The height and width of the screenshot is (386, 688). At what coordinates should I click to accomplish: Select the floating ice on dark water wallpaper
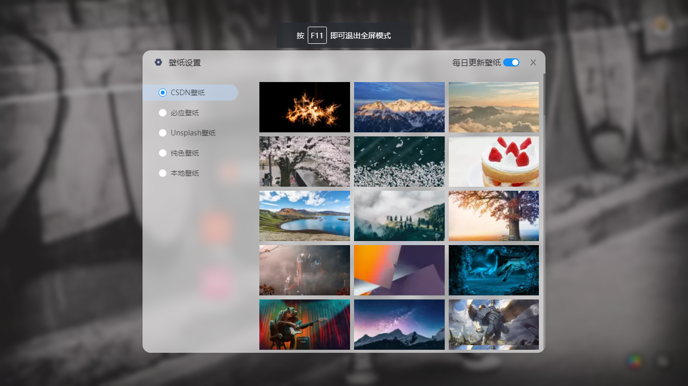pos(399,162)
